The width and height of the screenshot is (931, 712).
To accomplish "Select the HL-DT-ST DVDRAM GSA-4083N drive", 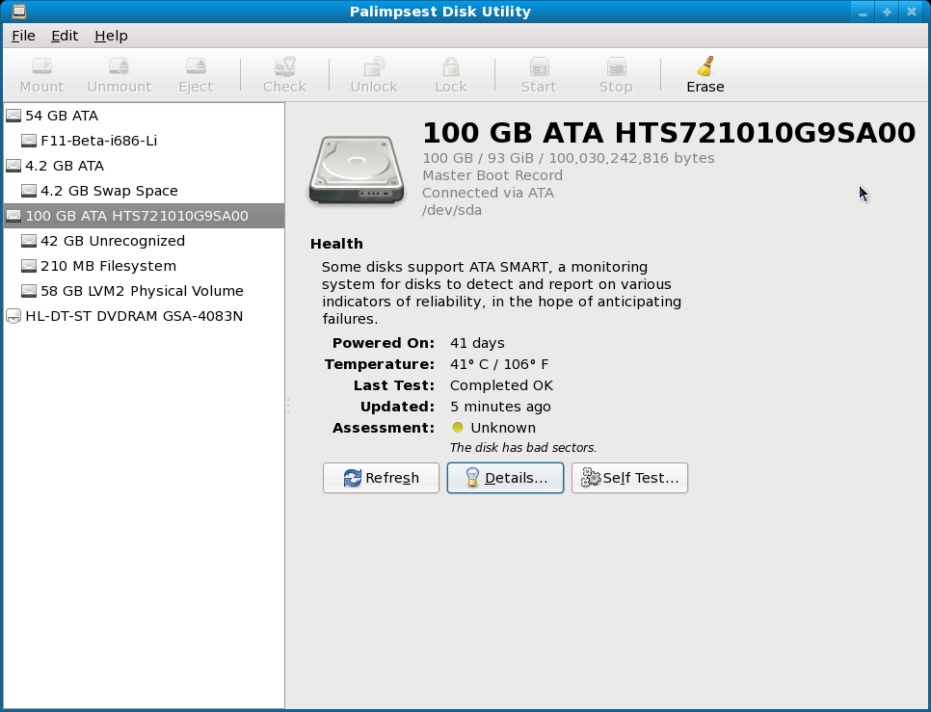I will pos(144,316).
